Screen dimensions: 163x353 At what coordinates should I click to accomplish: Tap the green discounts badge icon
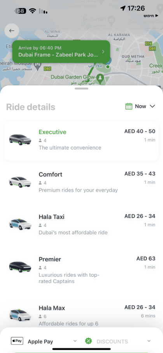88,341
